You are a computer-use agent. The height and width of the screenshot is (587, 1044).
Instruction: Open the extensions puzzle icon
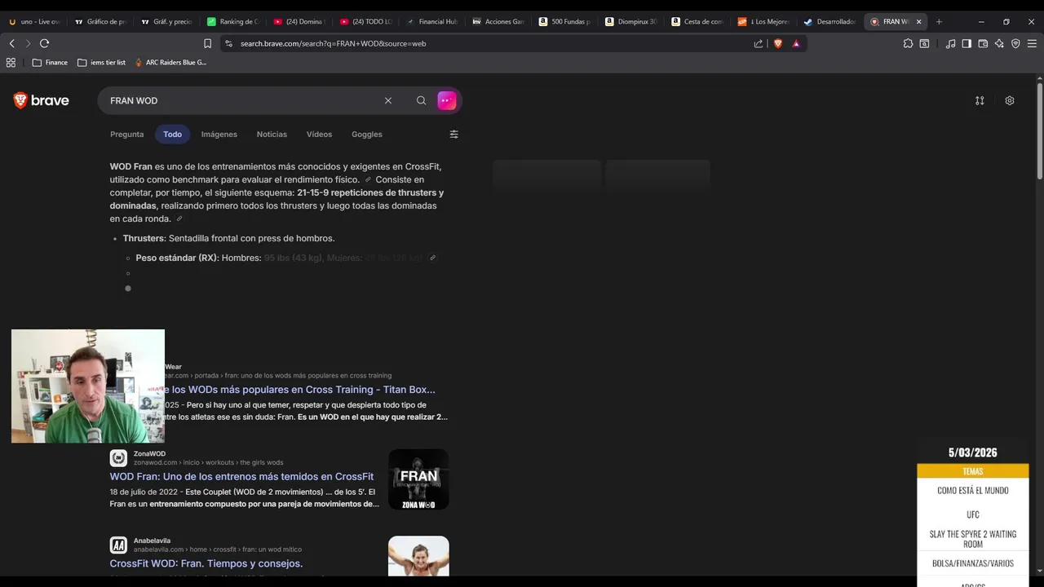(x=908, y=43)
